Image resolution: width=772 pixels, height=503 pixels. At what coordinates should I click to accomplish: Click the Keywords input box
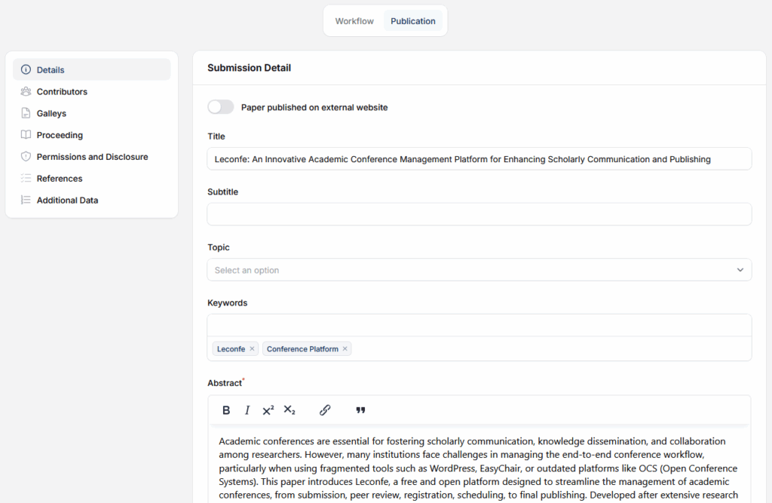pos(479,326)
